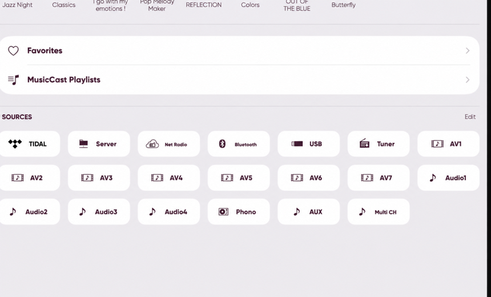Switch input to AV4
The image size is (491, 297).
[169, 178]
